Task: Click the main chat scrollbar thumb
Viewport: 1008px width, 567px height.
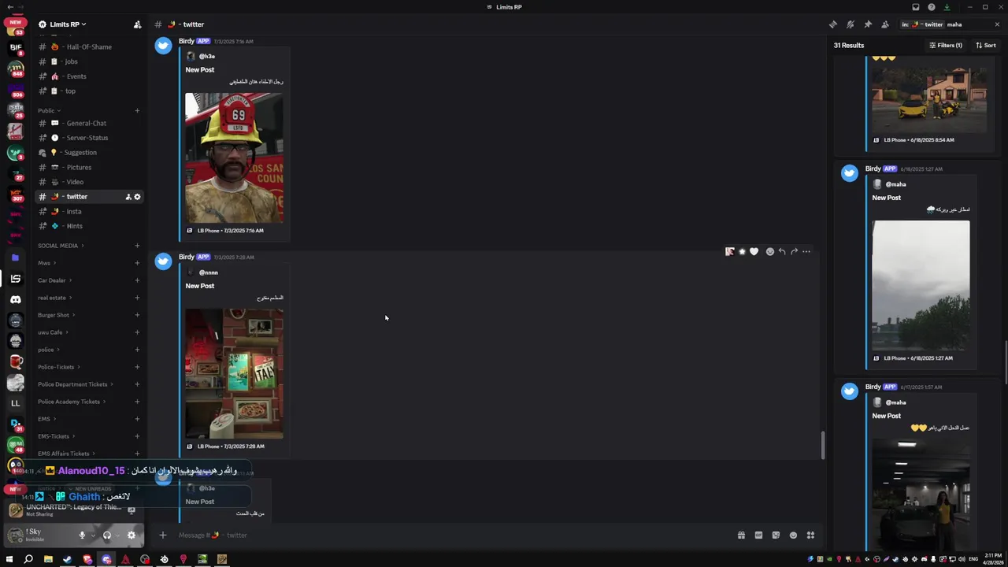Action: (x=823, y=445)
